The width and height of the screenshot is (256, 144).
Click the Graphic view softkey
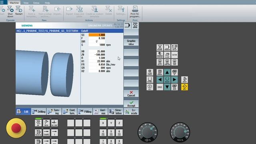pyautogui.click(x=131, y=42)
